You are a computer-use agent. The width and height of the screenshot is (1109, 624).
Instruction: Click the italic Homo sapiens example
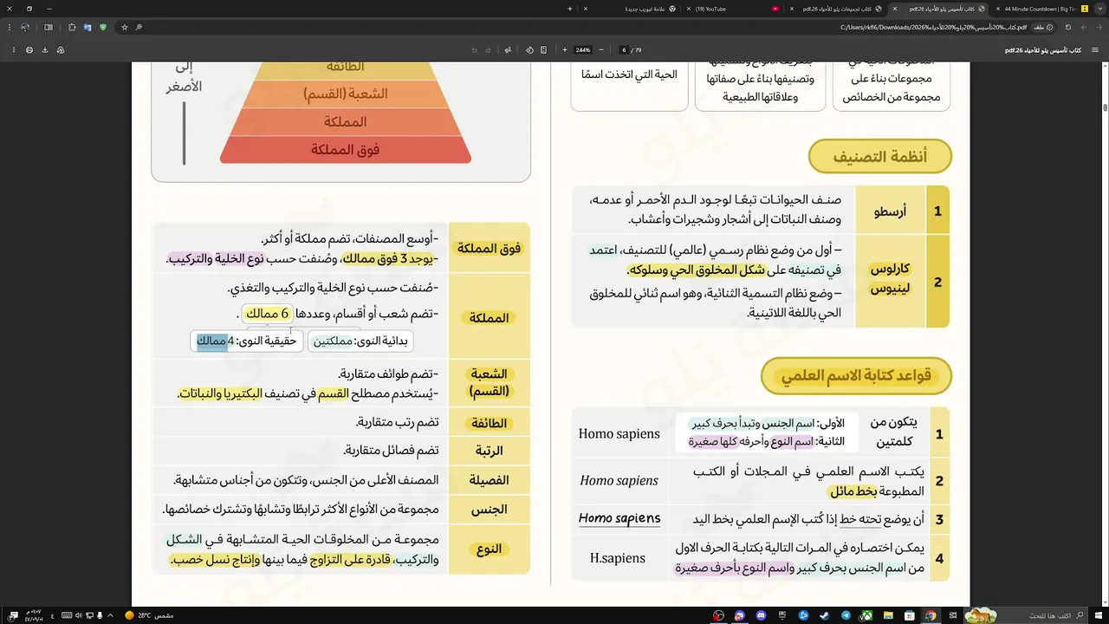[619, 480]
